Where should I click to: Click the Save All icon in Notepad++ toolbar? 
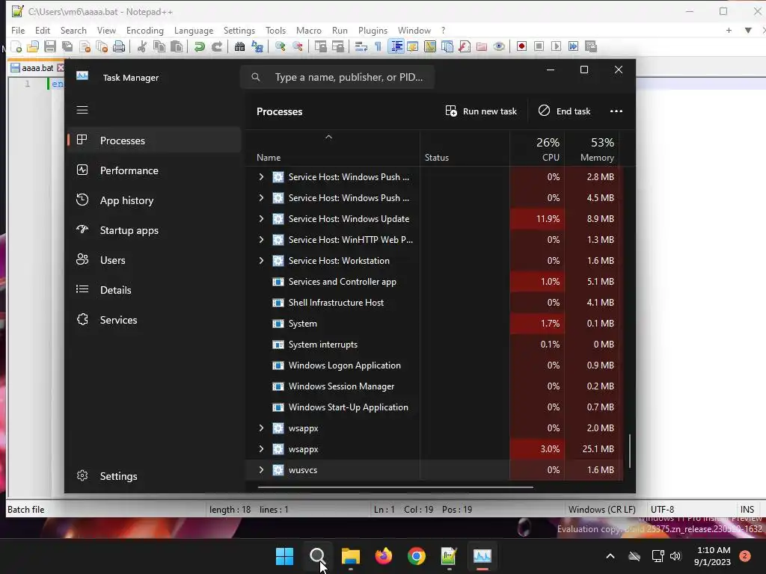[x=67, y=47]
